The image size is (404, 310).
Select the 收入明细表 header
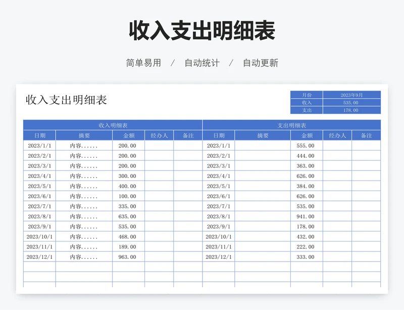113,125
